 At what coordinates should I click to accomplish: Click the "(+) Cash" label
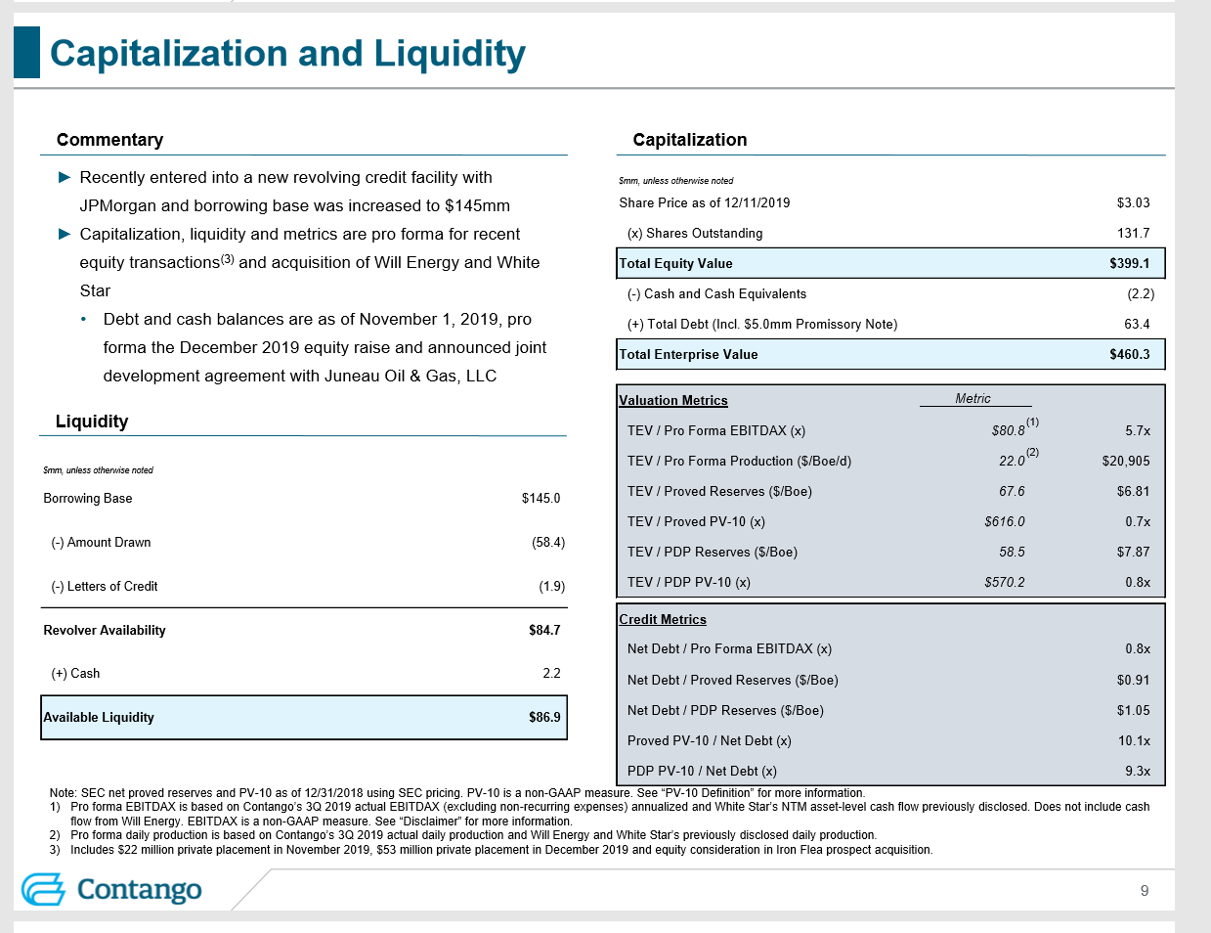[x=75, y=673]
